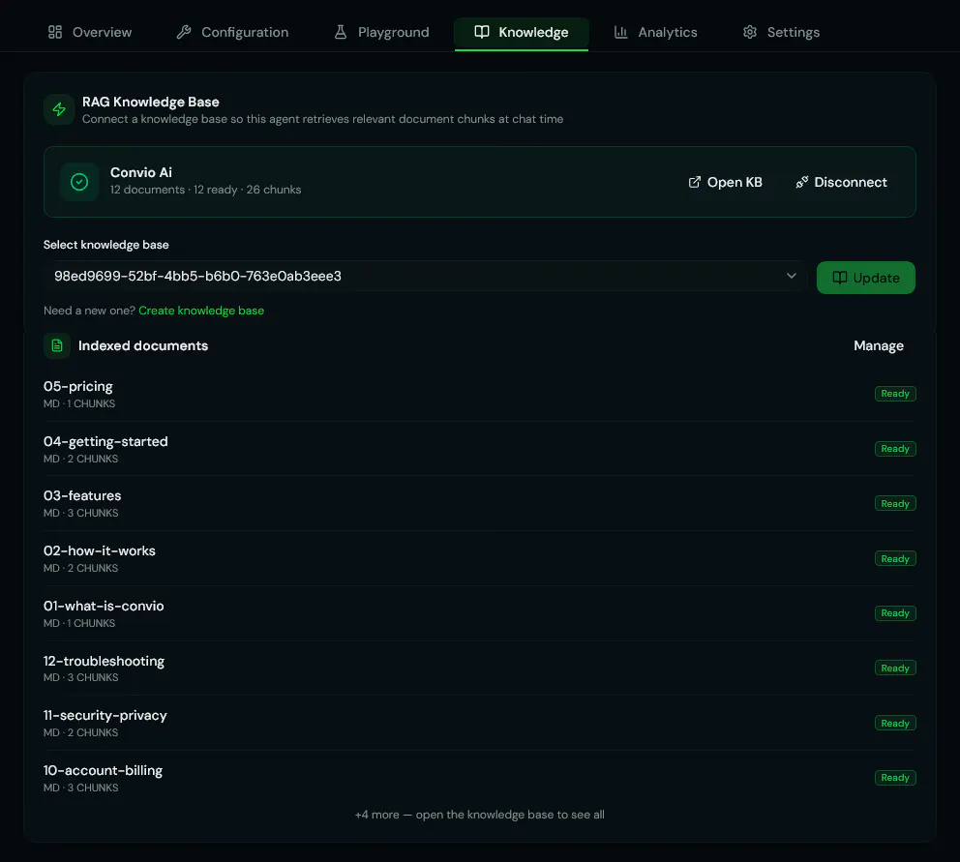Click the Convio Ai knowledge base name
This screenshot has width=960, height=862.
[141, 172]
